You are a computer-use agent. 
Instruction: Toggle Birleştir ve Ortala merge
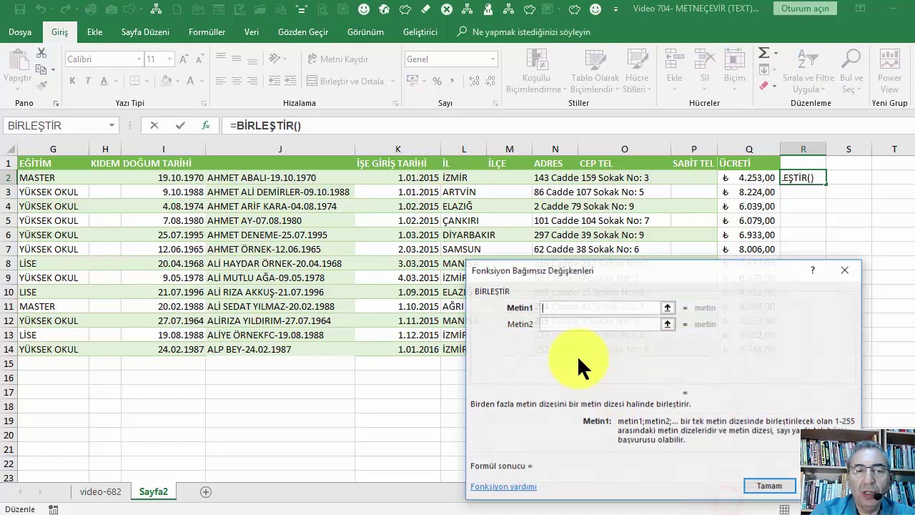click(x=346, y=82)
